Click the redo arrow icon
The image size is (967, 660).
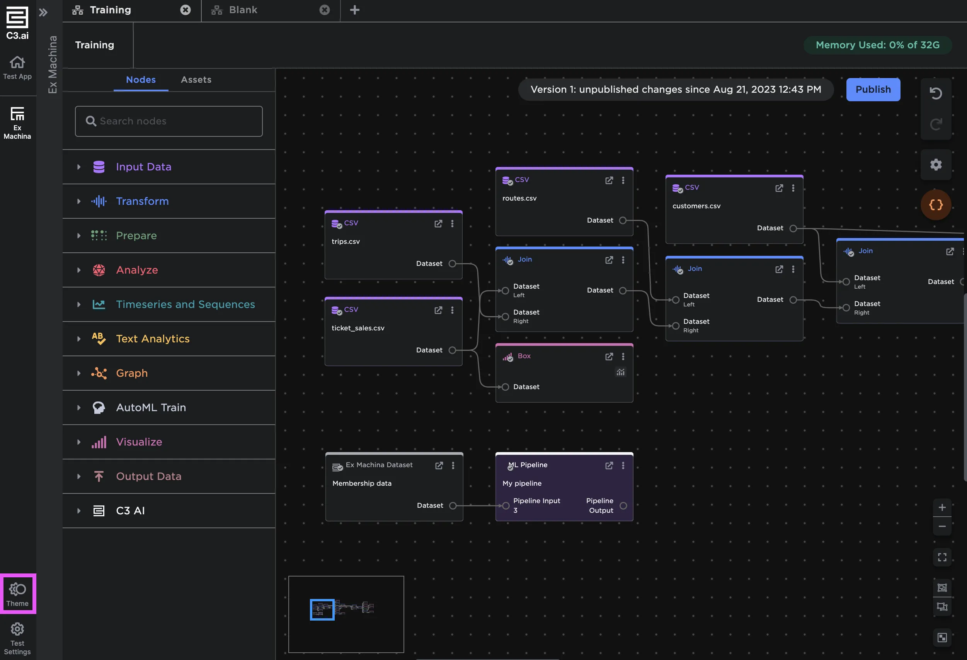pos(936,124)
